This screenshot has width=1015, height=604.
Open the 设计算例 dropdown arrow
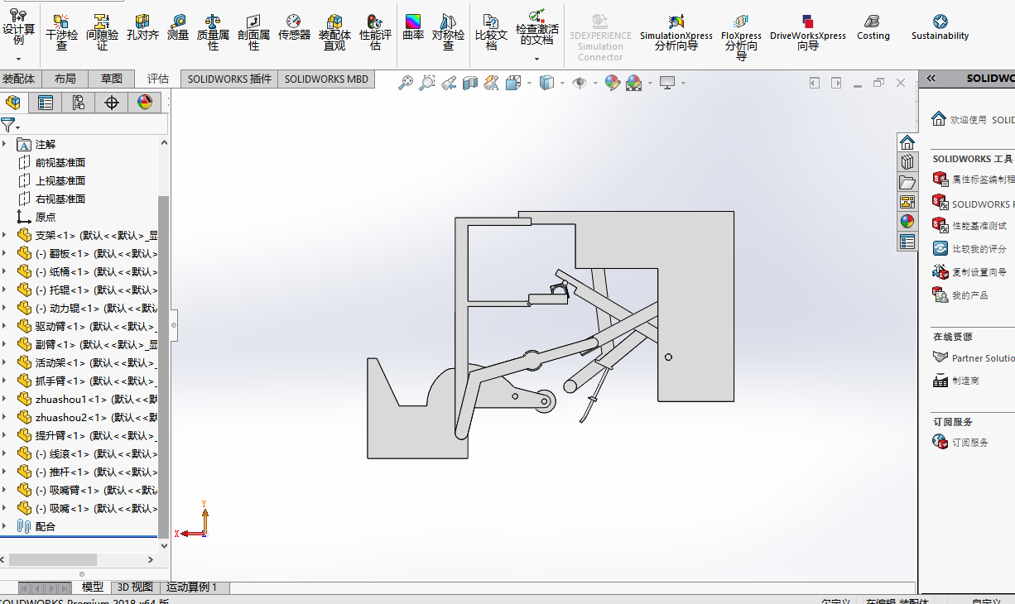[x=18, y=59]
